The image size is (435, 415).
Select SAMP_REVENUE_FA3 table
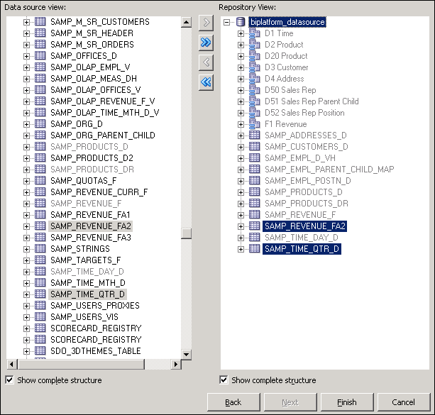91,238
